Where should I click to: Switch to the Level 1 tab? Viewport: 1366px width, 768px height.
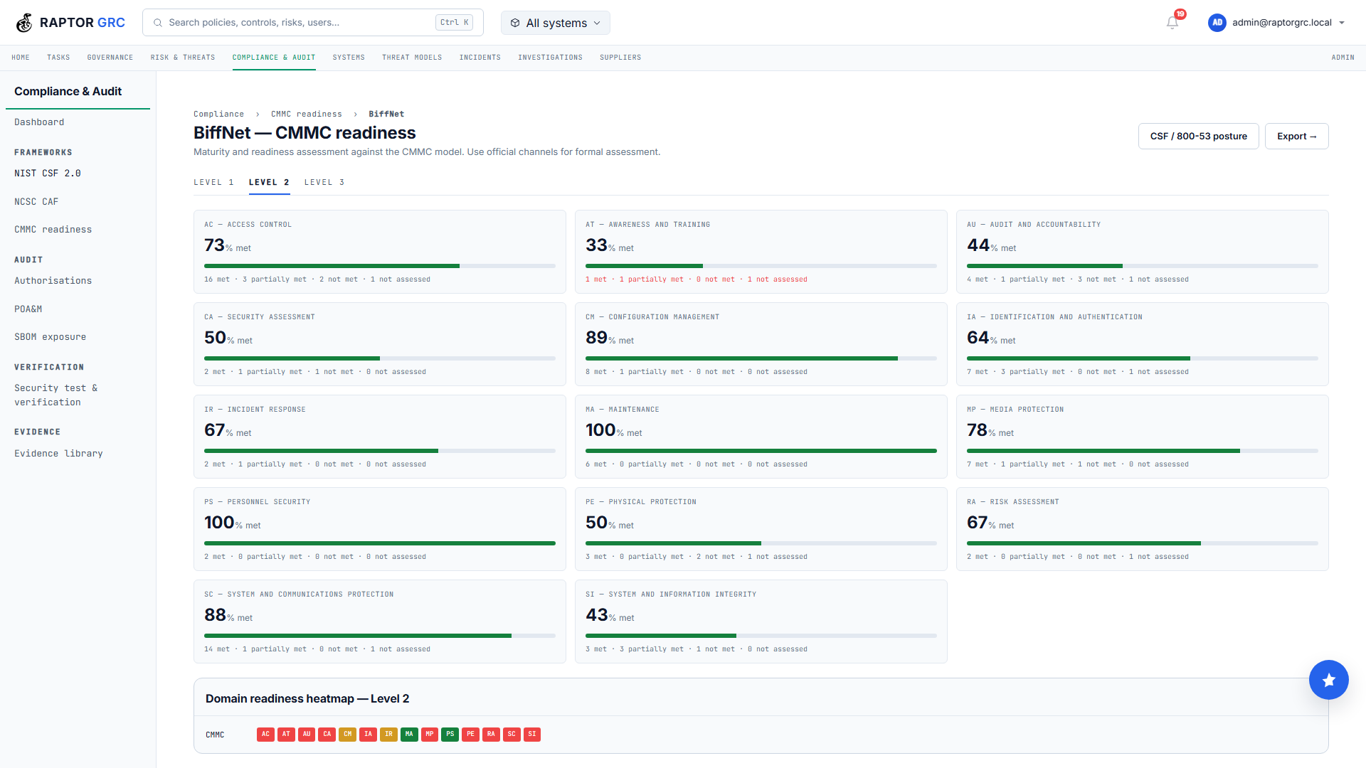point(213,183)
